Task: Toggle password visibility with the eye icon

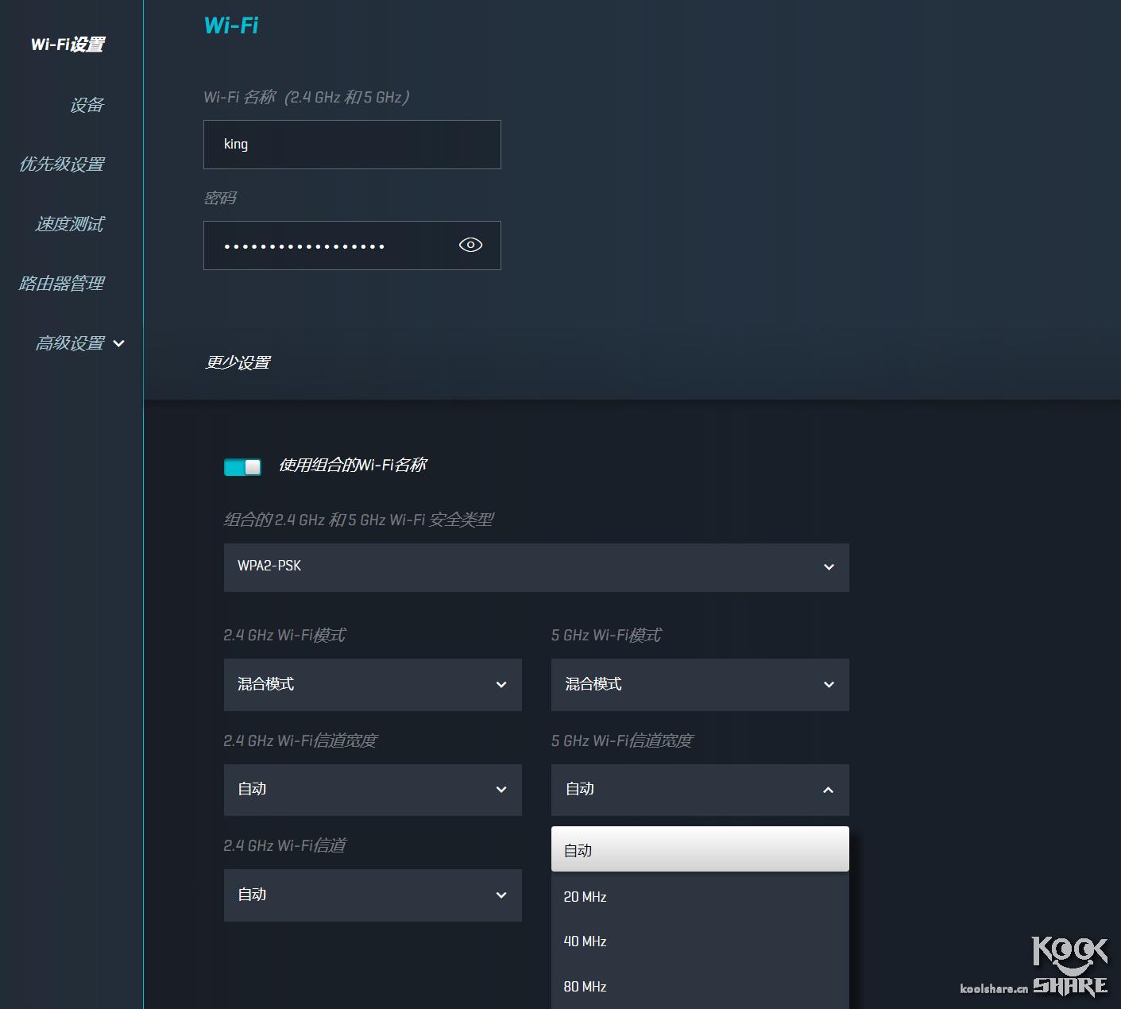Action: click(x=470, y=245)
